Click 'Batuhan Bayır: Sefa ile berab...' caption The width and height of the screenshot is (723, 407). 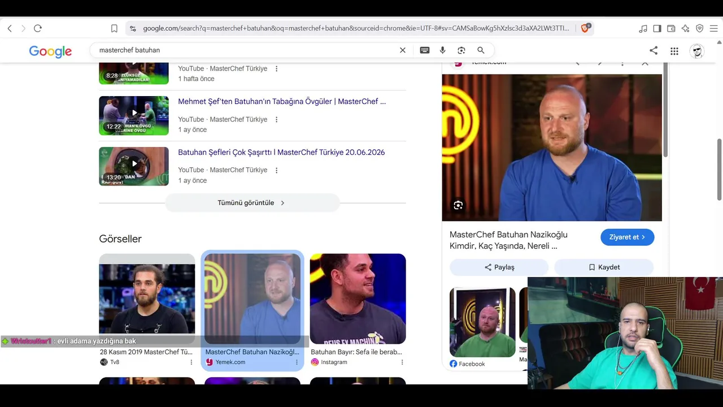[x=356, y=352]
